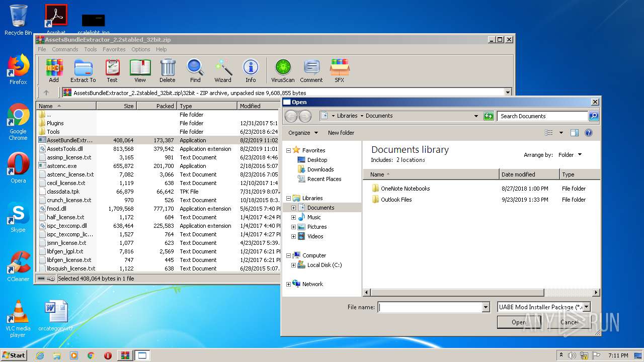Screen dimensions: 644x362
Task: Sort WinRAR list by Size column
Action: point(116,106)
